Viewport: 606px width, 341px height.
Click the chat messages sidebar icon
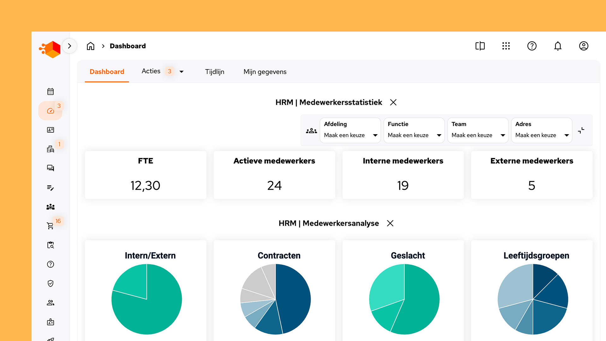point(50,168)
